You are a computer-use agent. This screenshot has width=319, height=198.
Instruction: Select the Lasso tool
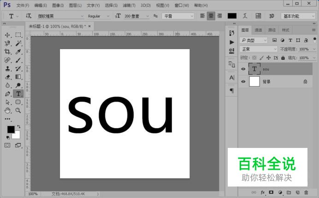click(7, 43)
